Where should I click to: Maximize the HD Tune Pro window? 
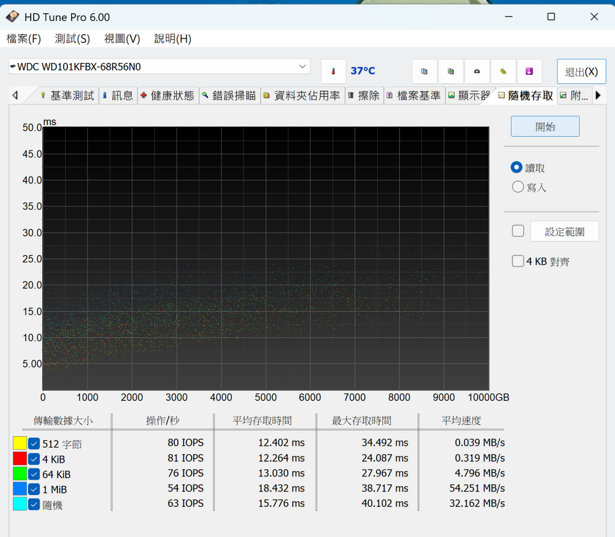tap(551, 16)
